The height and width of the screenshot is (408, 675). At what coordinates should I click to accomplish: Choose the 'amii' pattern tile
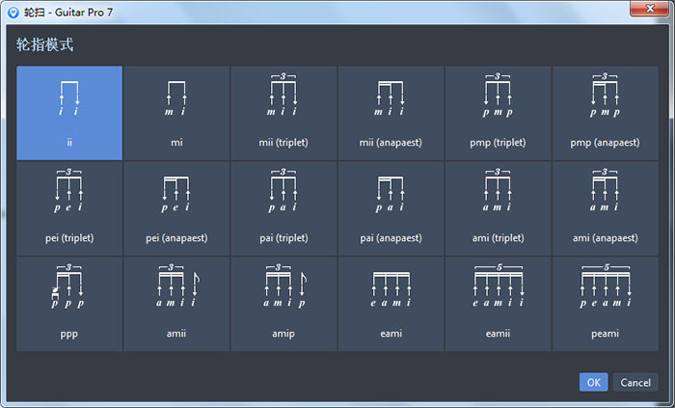coord(176,303)
